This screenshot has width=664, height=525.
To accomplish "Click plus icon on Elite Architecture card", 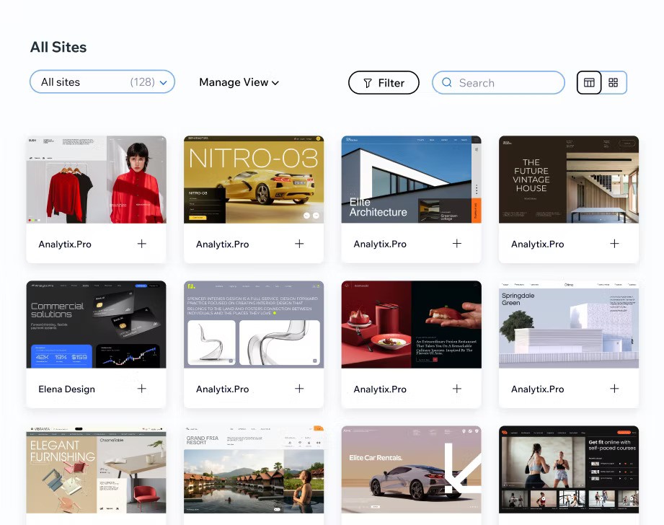I will click(457, 244).
